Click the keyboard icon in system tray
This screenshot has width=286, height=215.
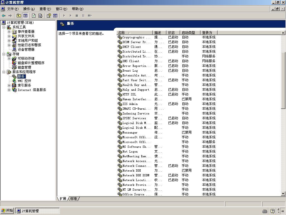coord(265,211)
